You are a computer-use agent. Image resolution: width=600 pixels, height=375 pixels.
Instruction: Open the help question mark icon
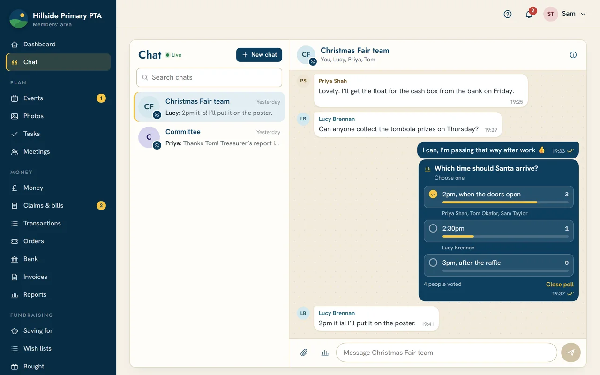(x=508, y=14)
